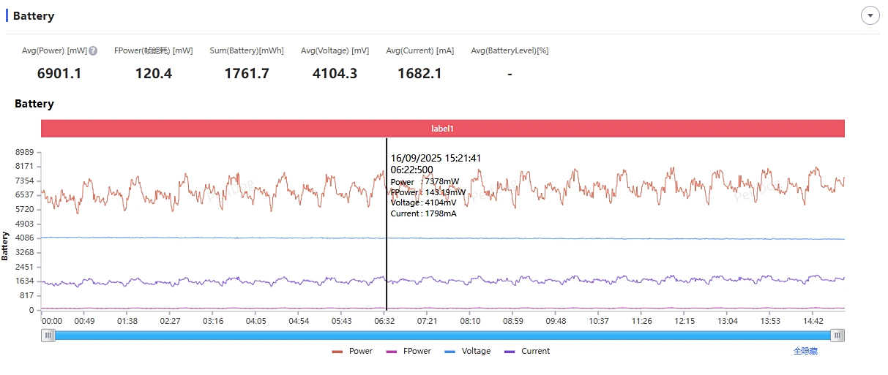
Task: Select the Sum(Battery) value 1761.7
Action: point(247,74)
